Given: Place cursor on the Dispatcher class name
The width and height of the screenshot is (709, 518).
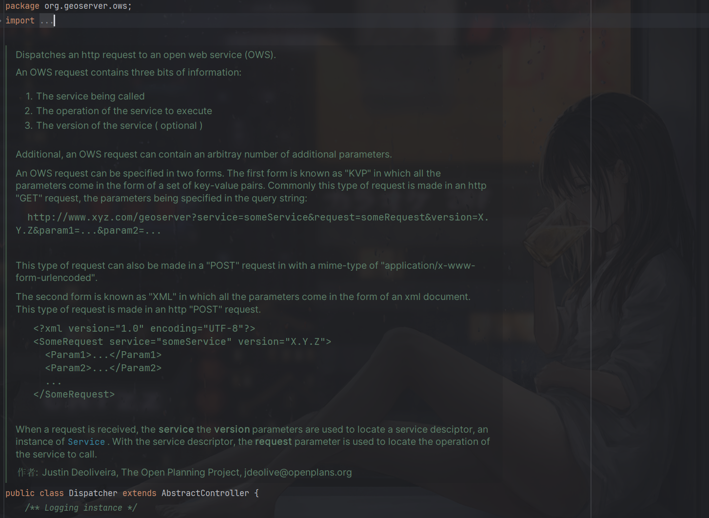Looking at the screenshot, I should pyautogui.click(x=93, y=493).
